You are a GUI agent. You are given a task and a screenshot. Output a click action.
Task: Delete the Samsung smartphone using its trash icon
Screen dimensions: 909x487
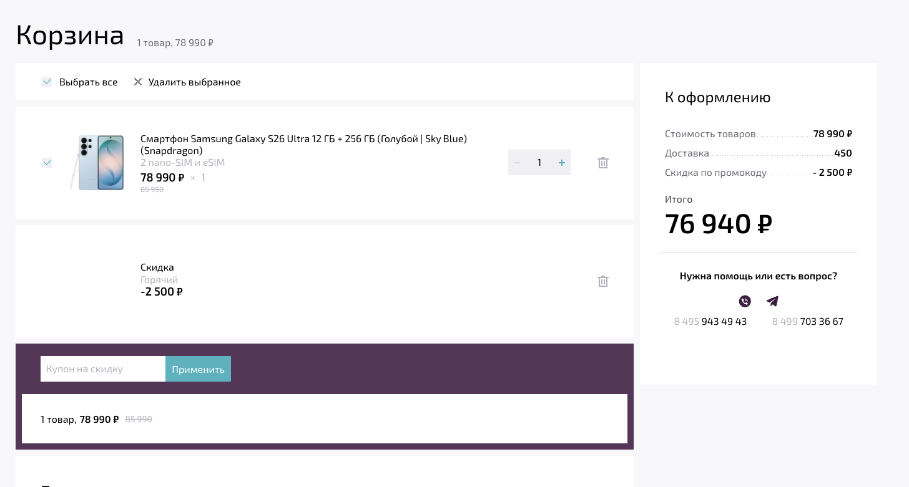coord(603,163)
